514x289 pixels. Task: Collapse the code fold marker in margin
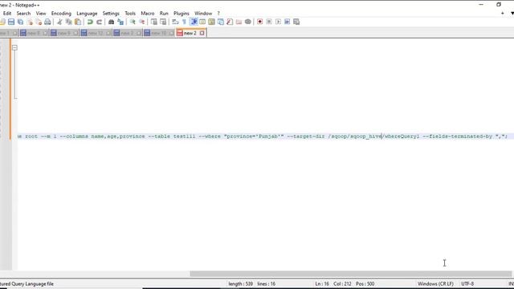click(14, 48)
